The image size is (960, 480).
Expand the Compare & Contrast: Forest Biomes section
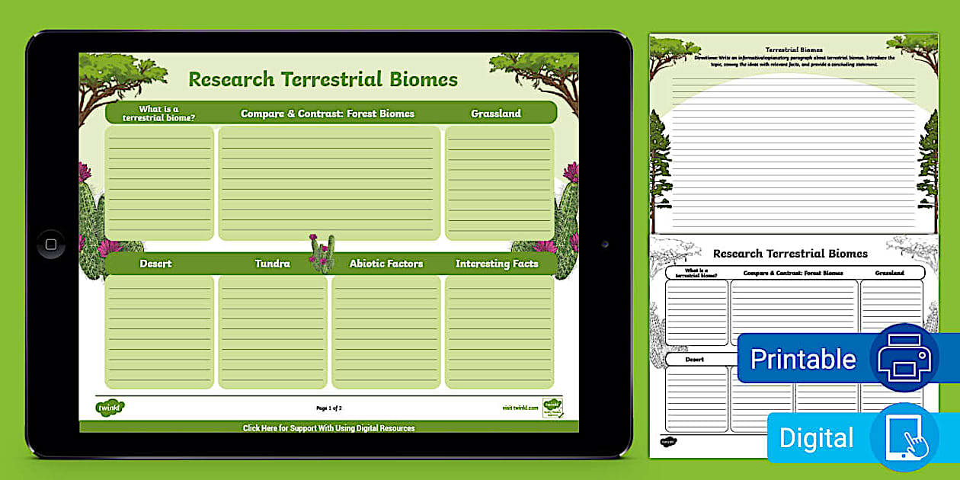click(328, 113)
